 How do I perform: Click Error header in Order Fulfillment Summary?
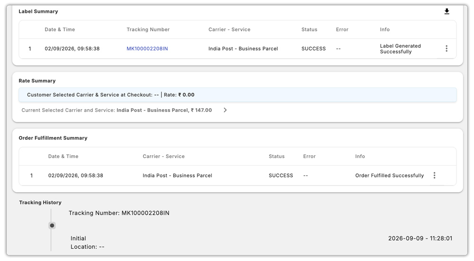(309, 157)
